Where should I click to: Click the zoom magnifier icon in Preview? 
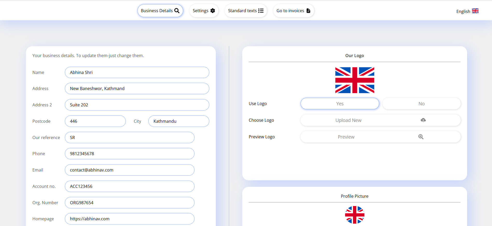421,137
